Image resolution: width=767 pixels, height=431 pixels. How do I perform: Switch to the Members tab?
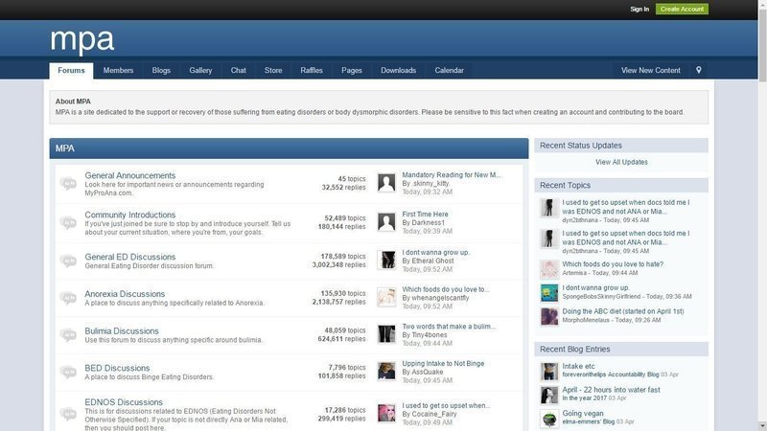pos(119,70)
